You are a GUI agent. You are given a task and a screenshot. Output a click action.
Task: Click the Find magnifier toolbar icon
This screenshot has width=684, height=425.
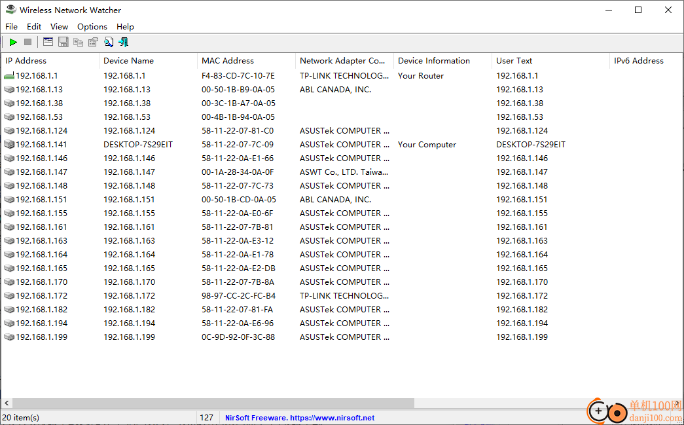click(x=108, y=42)
